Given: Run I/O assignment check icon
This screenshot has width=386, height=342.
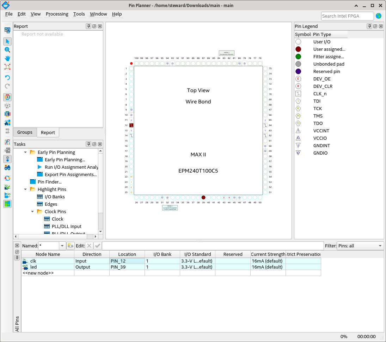Looking at the screenshot, I should (x=7, y=187).
